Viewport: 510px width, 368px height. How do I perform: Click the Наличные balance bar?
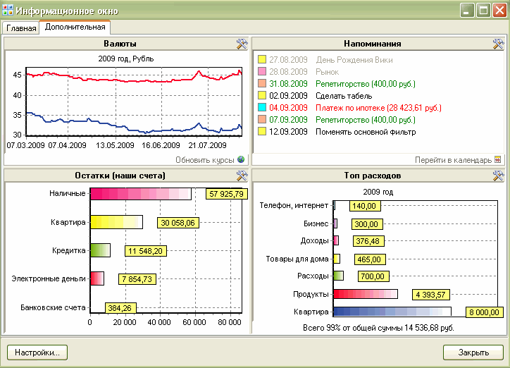tap(140, 194)
